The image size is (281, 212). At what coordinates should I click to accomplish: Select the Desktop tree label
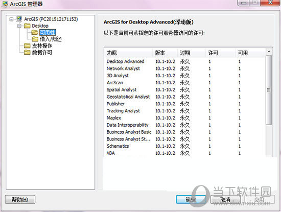pyautogui.click(x=40, y=26)
